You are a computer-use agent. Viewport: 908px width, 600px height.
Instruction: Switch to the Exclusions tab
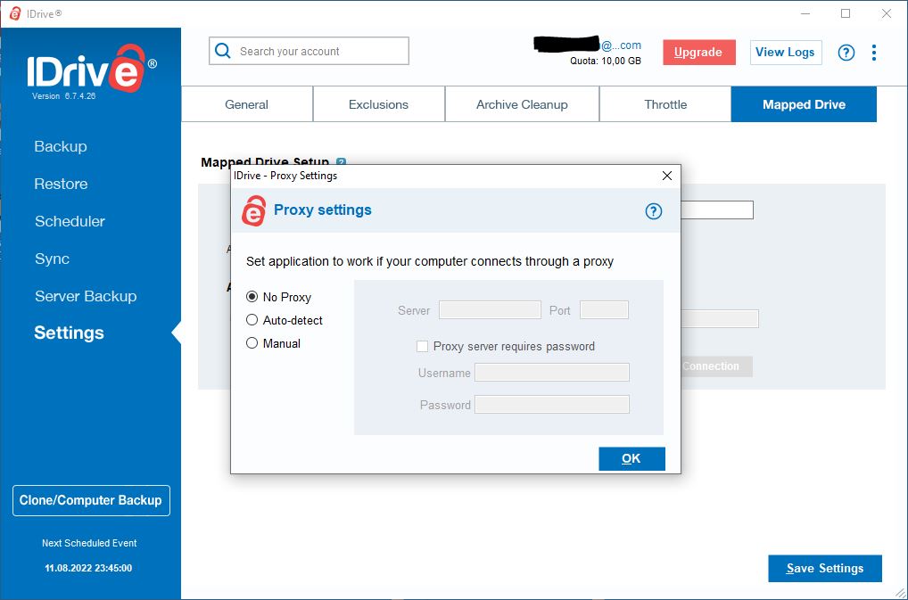(379, 104)
